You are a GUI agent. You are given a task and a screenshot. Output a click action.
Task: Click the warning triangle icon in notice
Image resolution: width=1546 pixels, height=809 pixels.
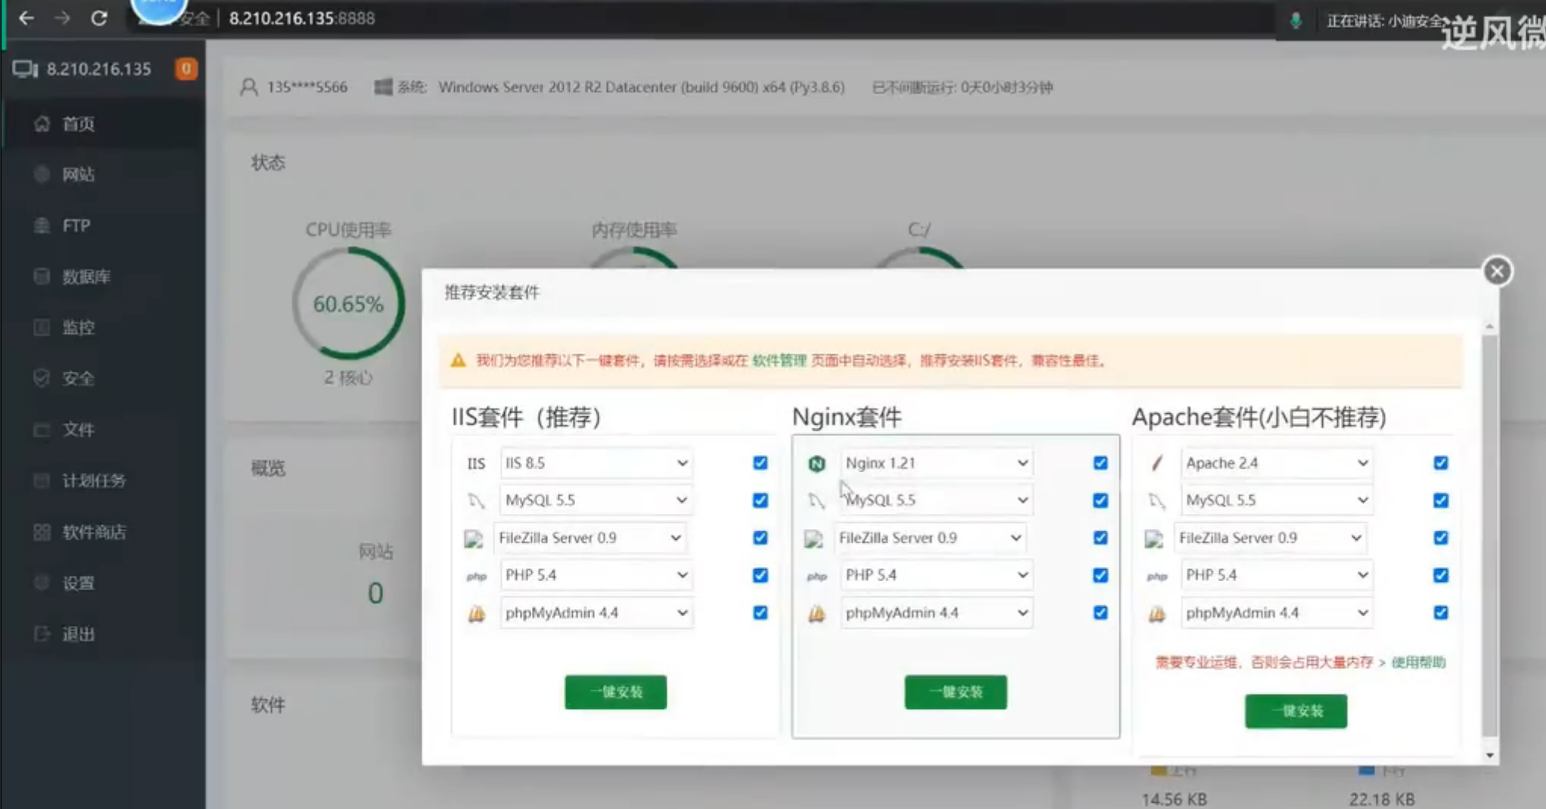458,360
